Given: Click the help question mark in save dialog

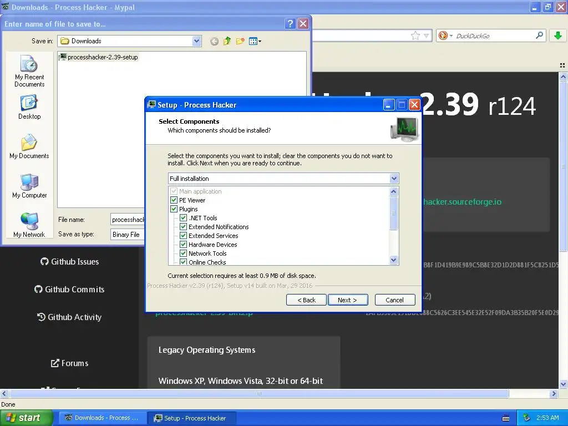Looking at the screenshot, I should click(290, 24).
